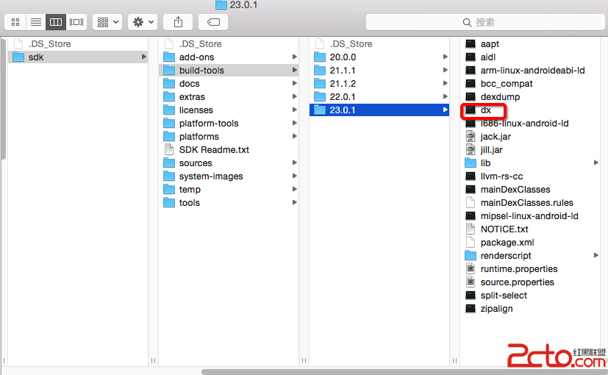Click the horizontal scrollbar thumb
The width and height of the screenshot is (608, 375).
coord(404,372)
